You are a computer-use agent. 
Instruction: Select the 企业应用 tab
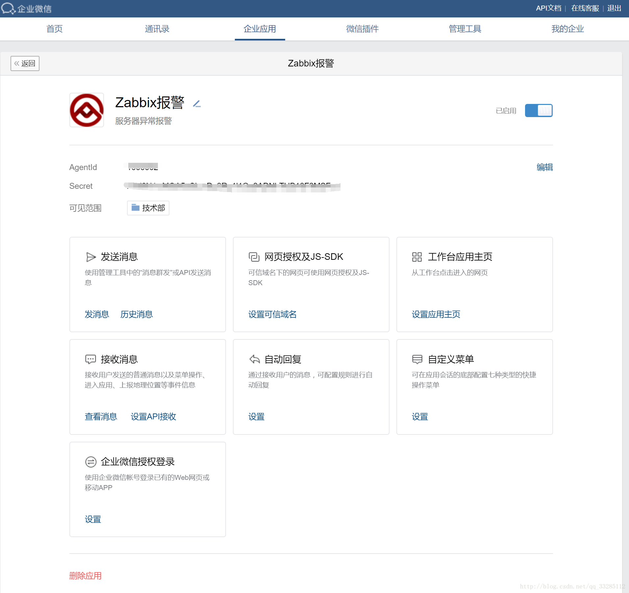[260, 29]
